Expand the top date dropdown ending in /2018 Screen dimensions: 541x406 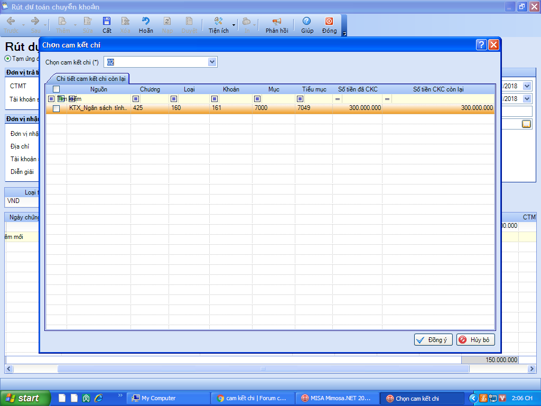527,86
